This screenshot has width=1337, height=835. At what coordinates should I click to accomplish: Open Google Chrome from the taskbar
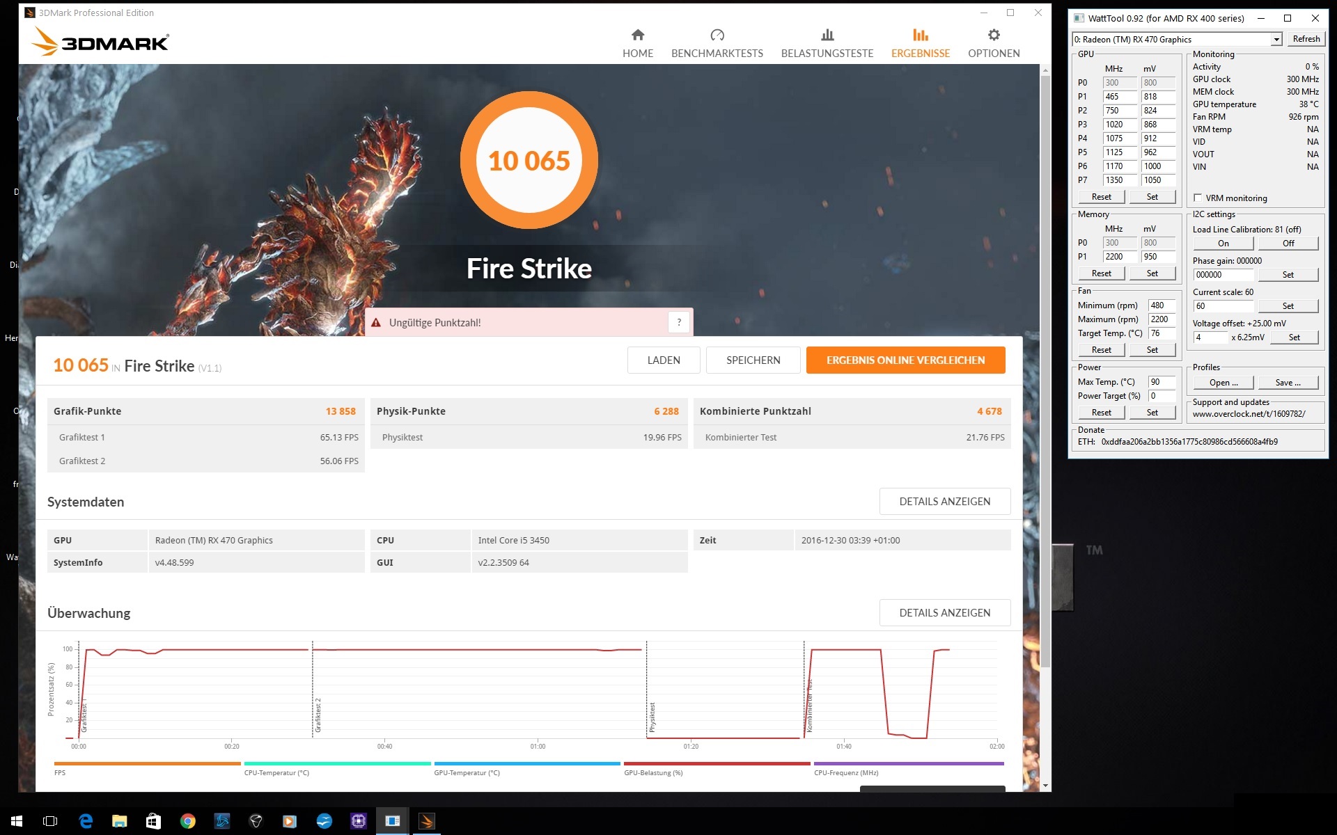click(187, 821)
